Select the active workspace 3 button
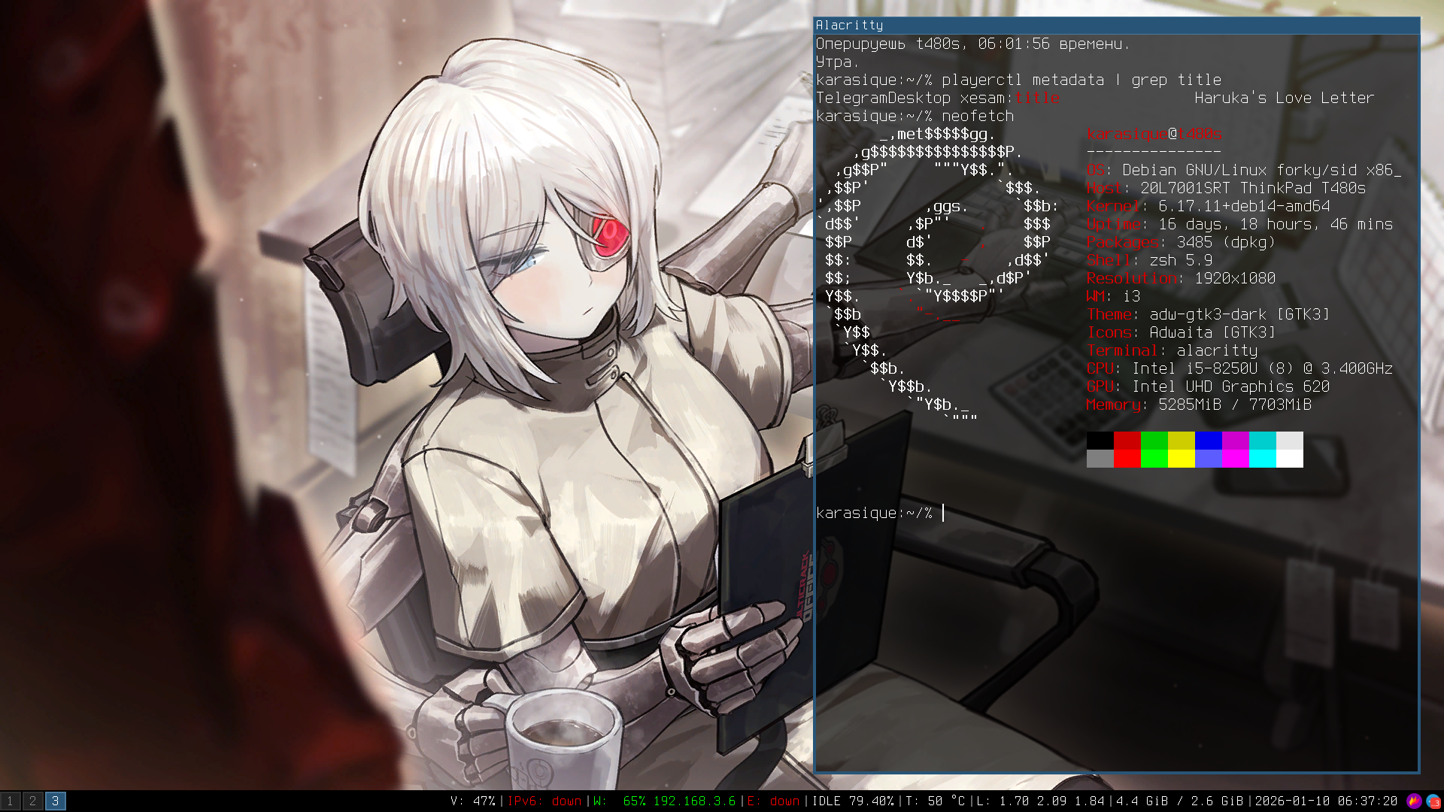1444x812 pixels. click(x=55, y=801)
